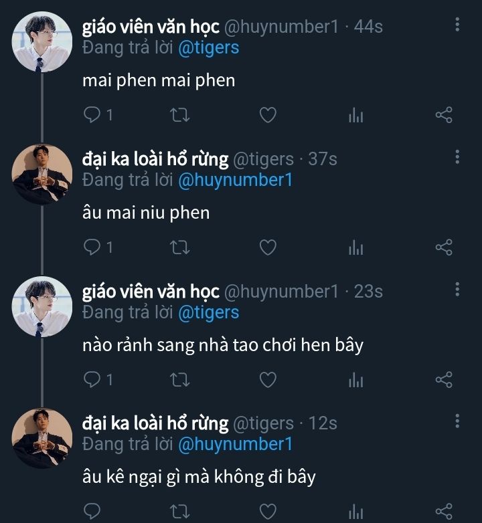Reply to the "âu mai niu phen" tweet

92,247
